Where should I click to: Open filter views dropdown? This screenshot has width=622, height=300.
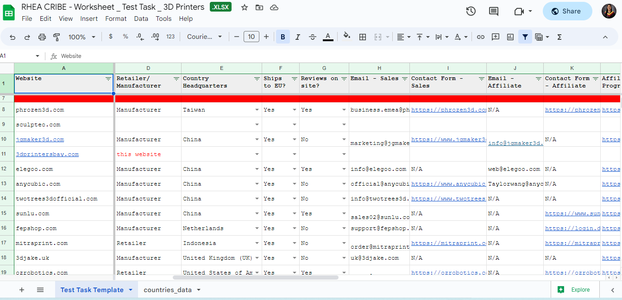coord(542,37)
